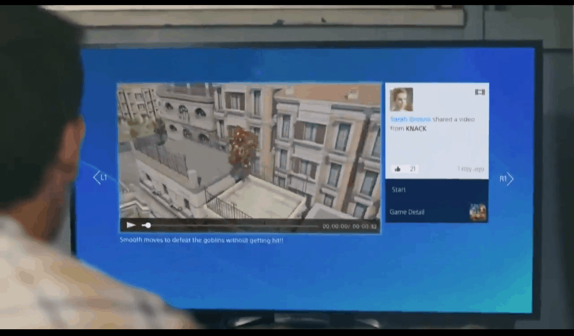The width and height of the screenshot is (574, 336).
Task: Click the KNACK game title text
Action: tap(416, 129)
